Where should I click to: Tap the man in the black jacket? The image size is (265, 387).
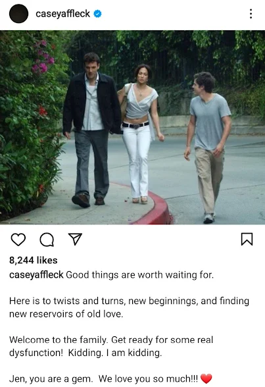click(91, 128)
